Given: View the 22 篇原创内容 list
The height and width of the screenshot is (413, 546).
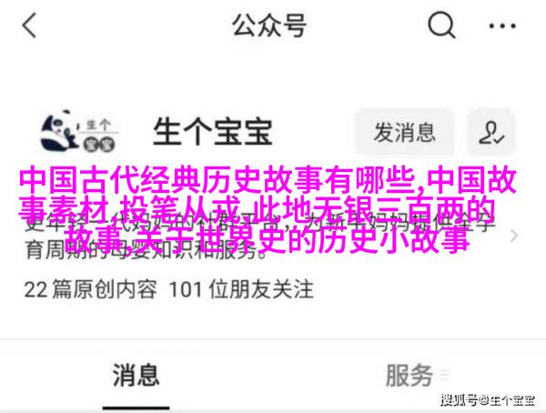Looking at the screenshot, I should pyautogui.click(x=90, y=289).
